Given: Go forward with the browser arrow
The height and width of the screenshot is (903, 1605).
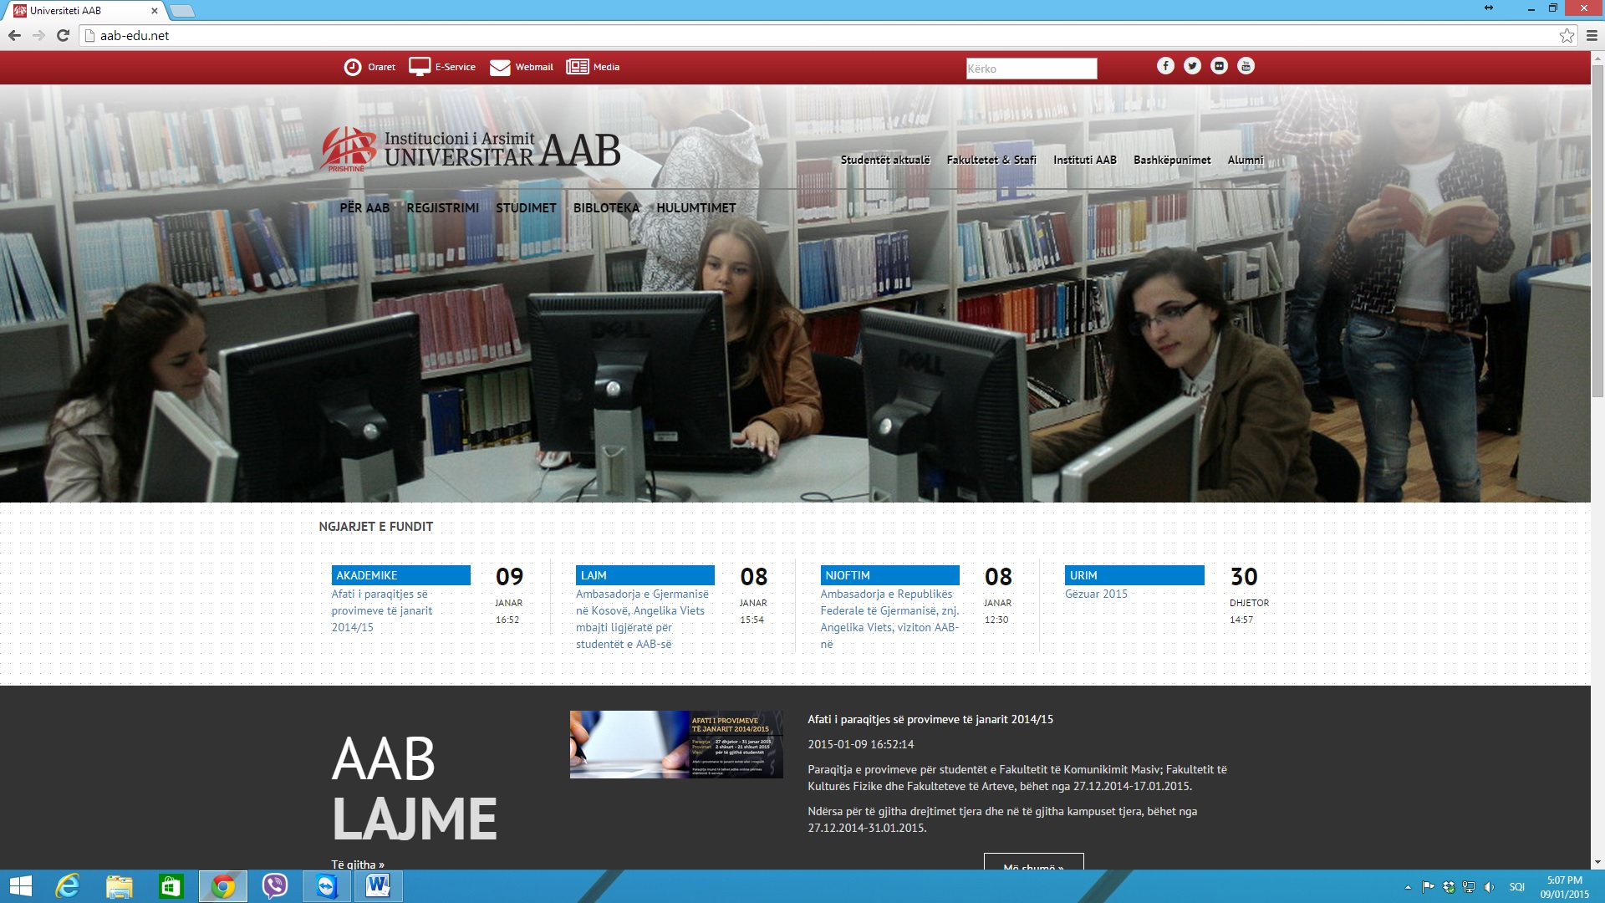Looking at the screenshot, I should pos(38,35).
